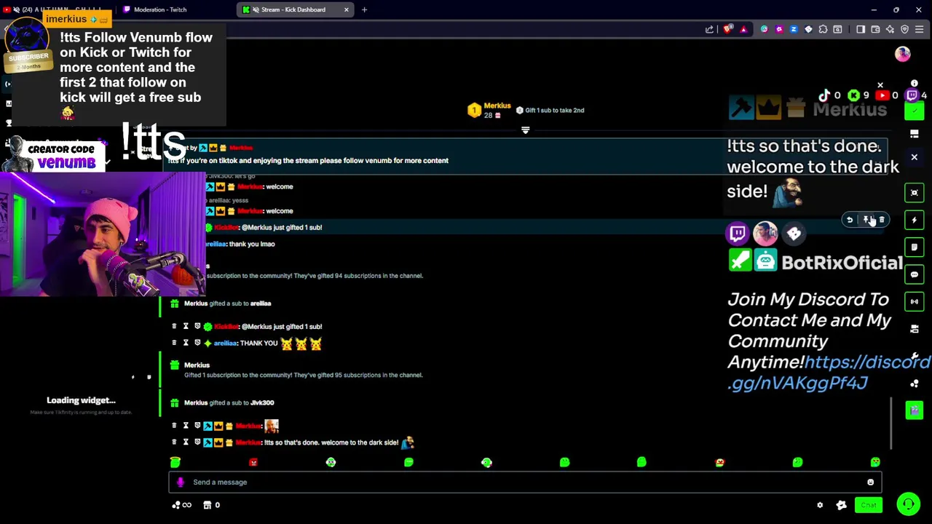Toggle the browser sidebar panel icon

pyautogui.click(x=861, y=29)
